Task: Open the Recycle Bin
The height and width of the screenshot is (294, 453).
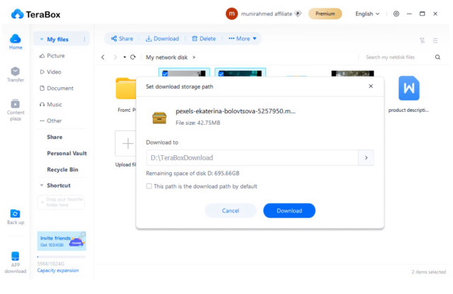Action: coord(62,169)
